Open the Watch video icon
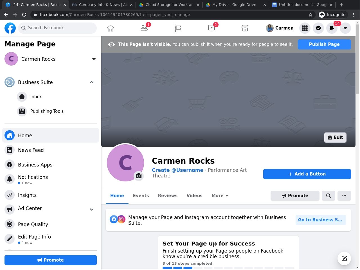360x270 pixels. pyautogui.click(x=211, y=28)
